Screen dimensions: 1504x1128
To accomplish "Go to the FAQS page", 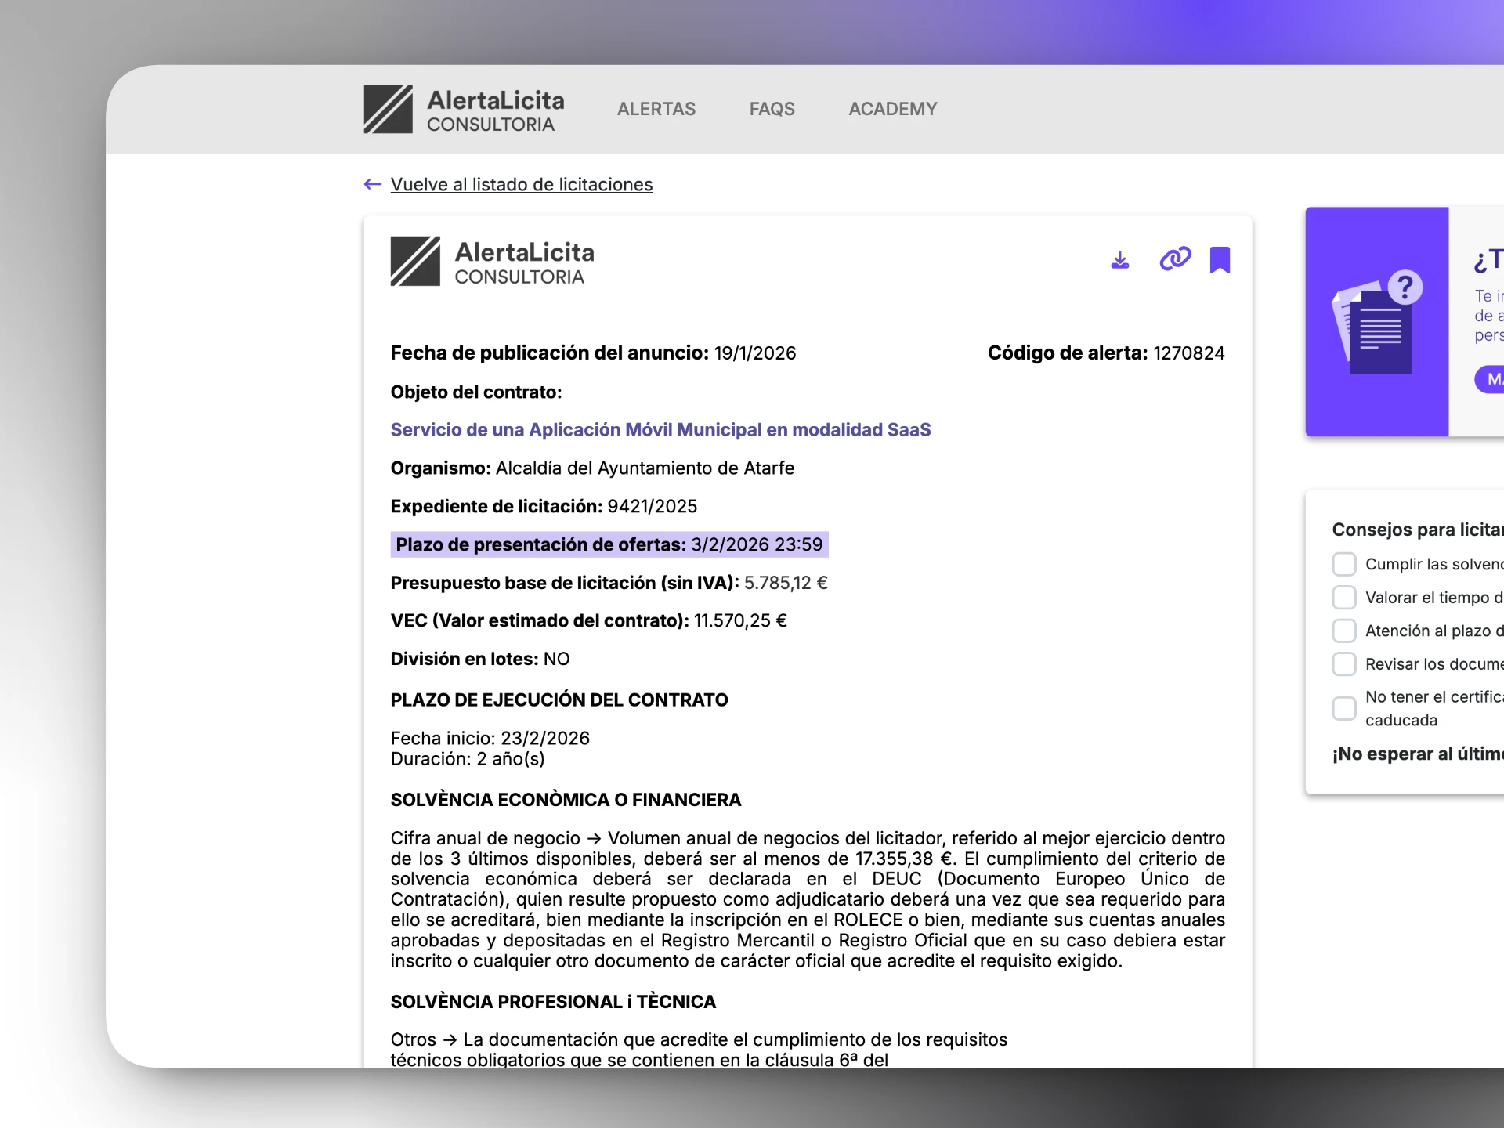I will pyautogui.click(x=772, y=110).
